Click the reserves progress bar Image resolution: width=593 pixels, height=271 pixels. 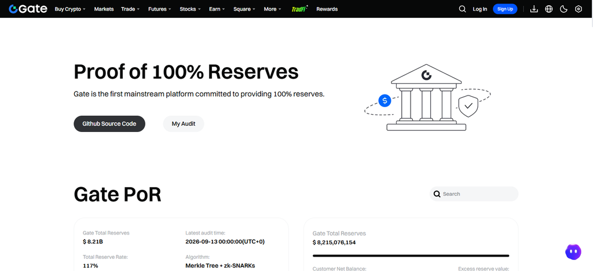coord(411,256)
